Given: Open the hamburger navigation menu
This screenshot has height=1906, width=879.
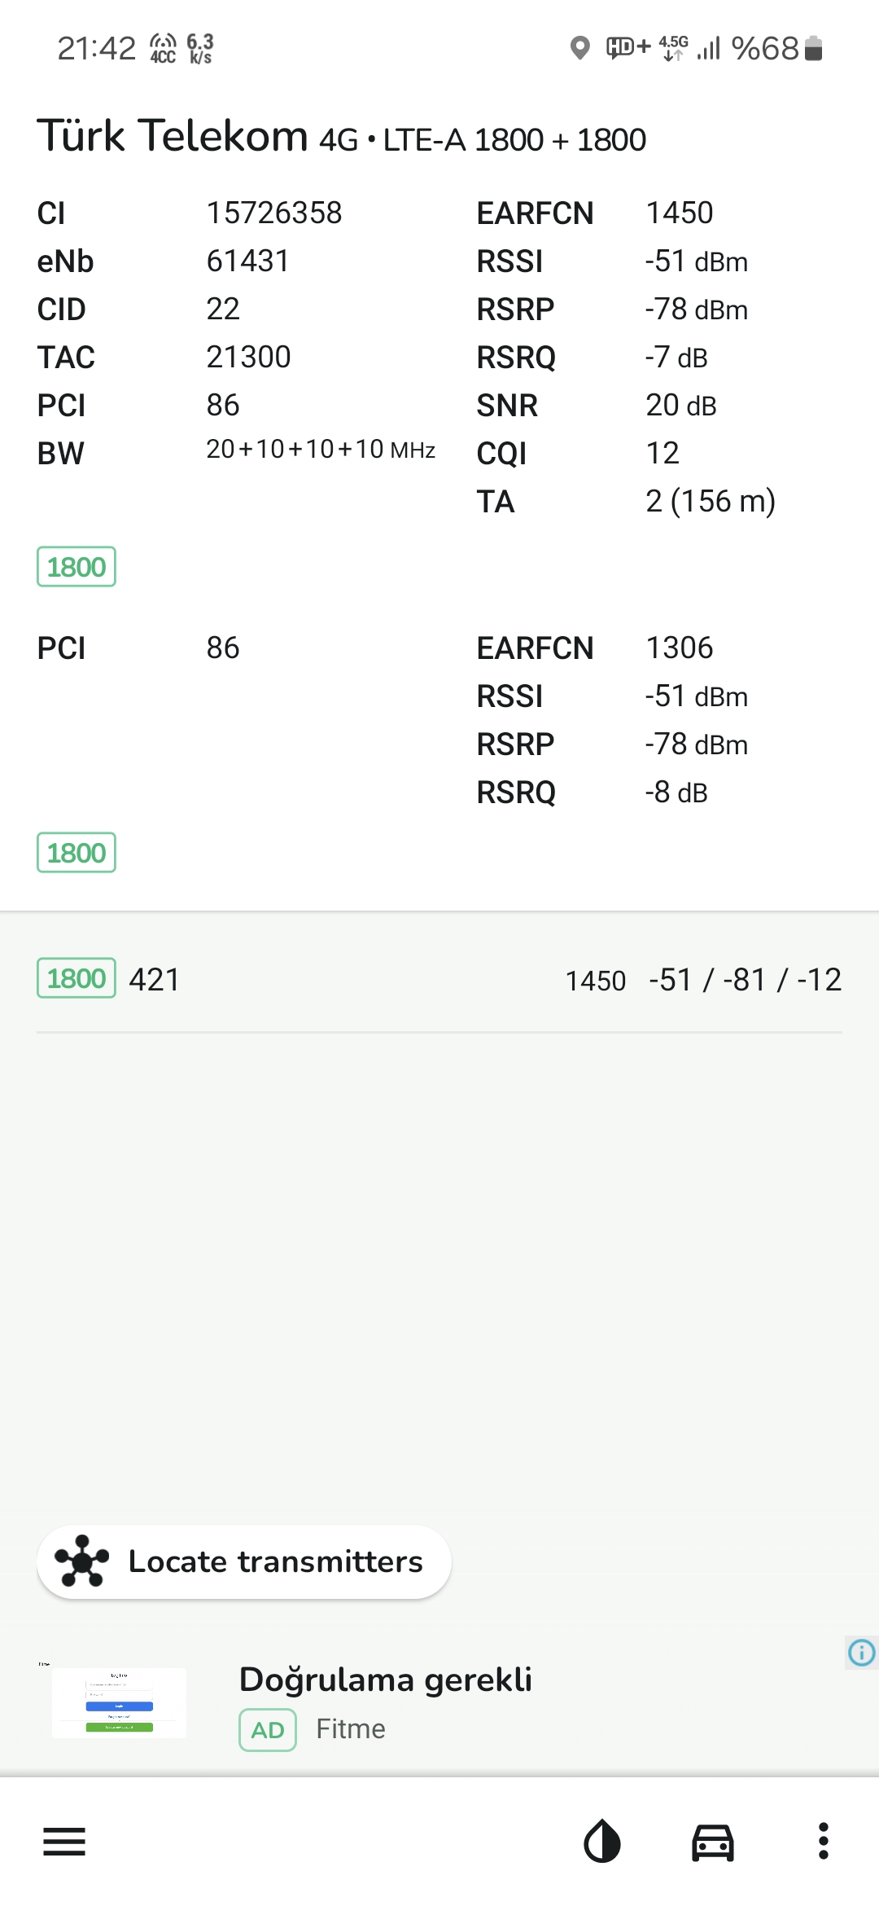Looking at the screenshot, I should pos(64,1842).
